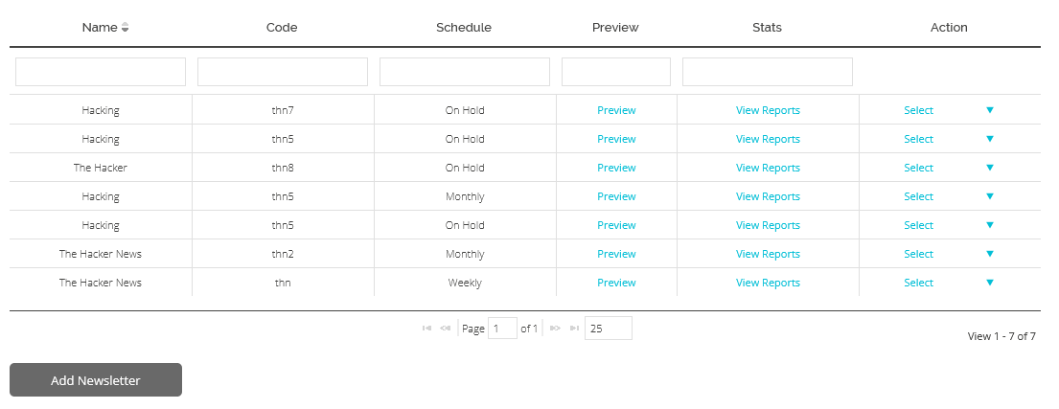The height and width of the screenshot is (409, 1059).
Task: Open the rows-per-page selector showing 25
Action: [609, 328]
